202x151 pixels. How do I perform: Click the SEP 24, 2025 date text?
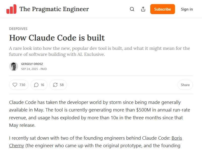pos(30,69)
